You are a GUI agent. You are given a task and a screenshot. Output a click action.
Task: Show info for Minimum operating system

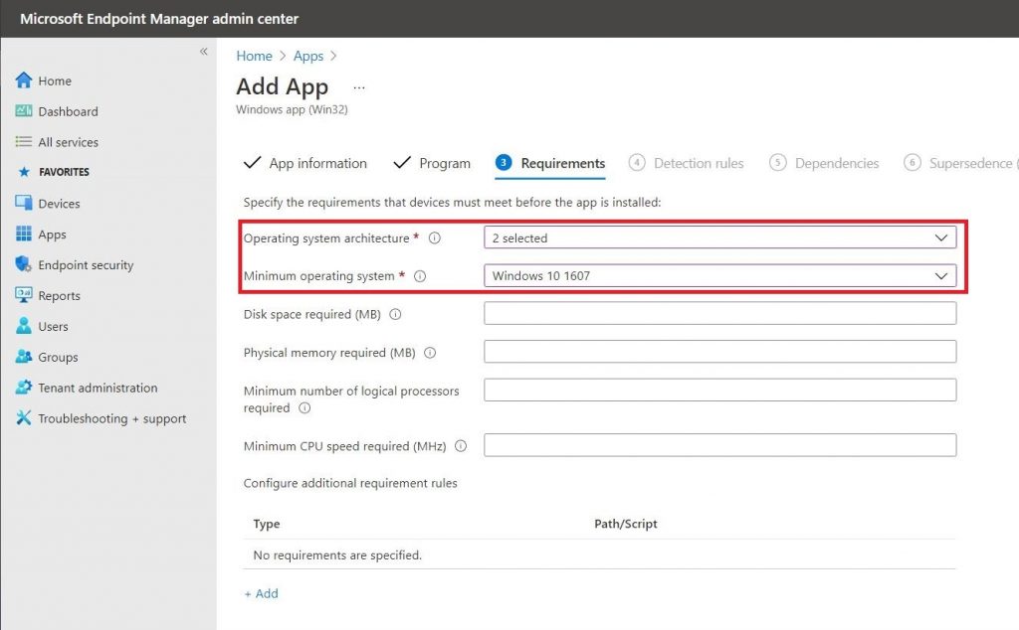(420, 276)
